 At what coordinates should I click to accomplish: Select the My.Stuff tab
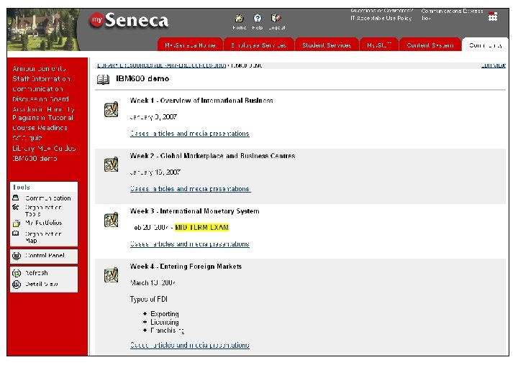coord(379,45)
